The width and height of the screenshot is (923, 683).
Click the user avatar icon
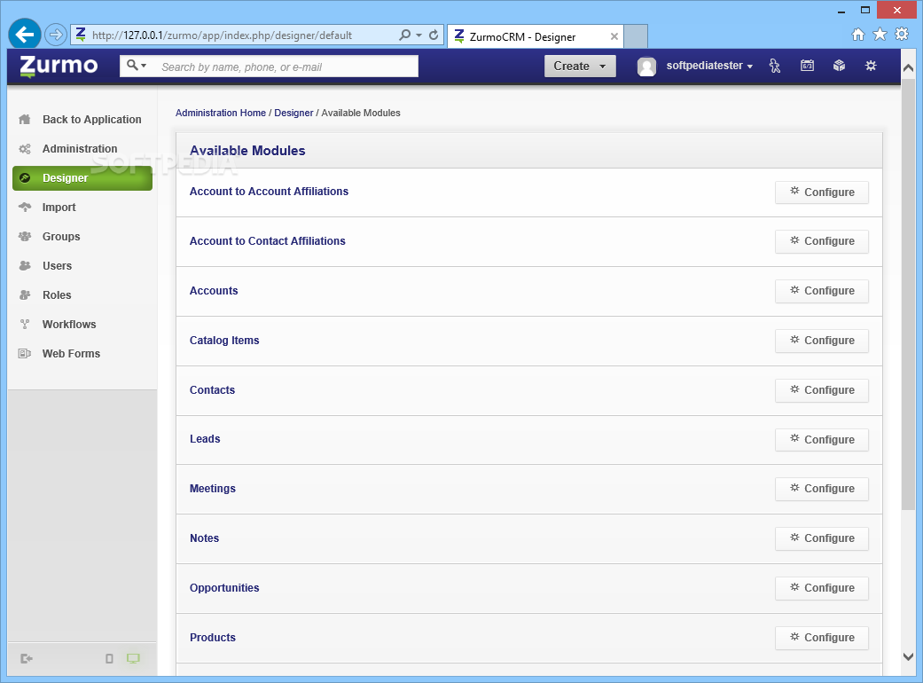pos(646,66)
